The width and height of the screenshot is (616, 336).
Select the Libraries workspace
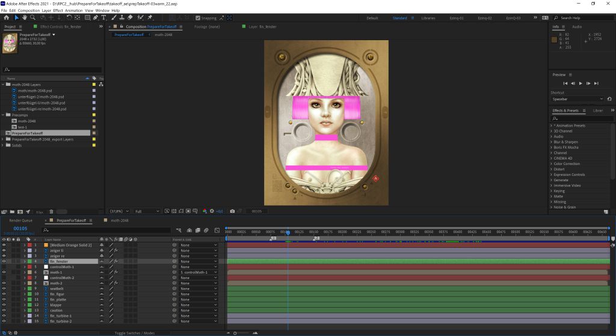(x=428, y=18)
